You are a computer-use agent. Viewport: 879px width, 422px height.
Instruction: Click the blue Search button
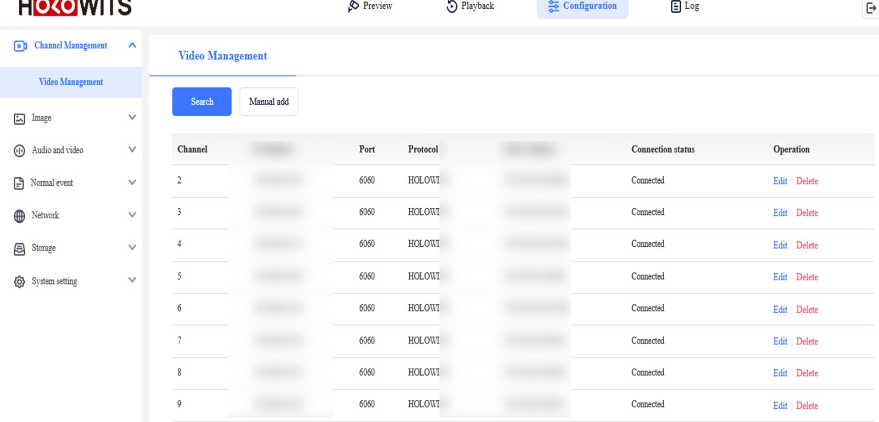click(202, 102)
